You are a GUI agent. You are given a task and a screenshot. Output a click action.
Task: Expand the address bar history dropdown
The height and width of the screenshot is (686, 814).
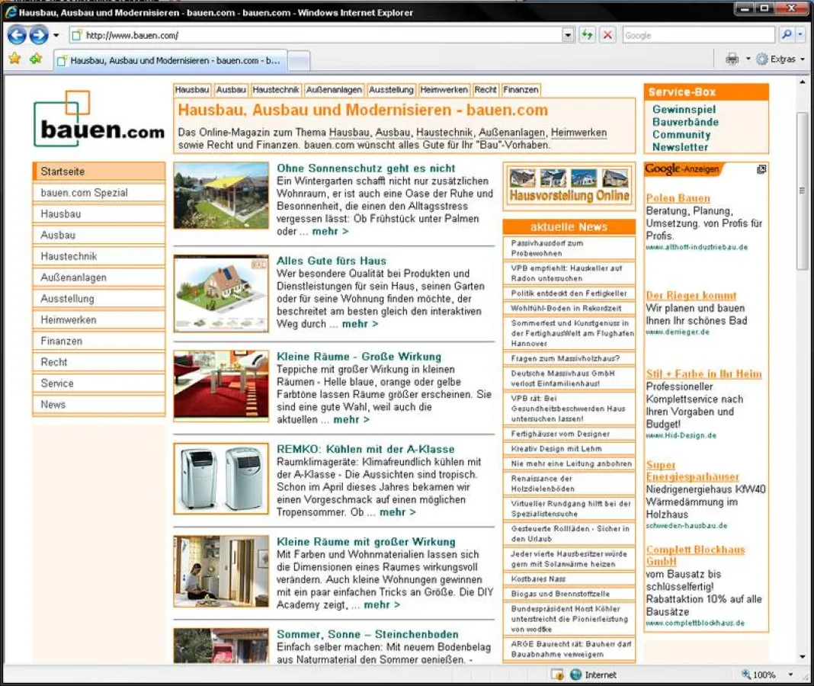[568, 35]
